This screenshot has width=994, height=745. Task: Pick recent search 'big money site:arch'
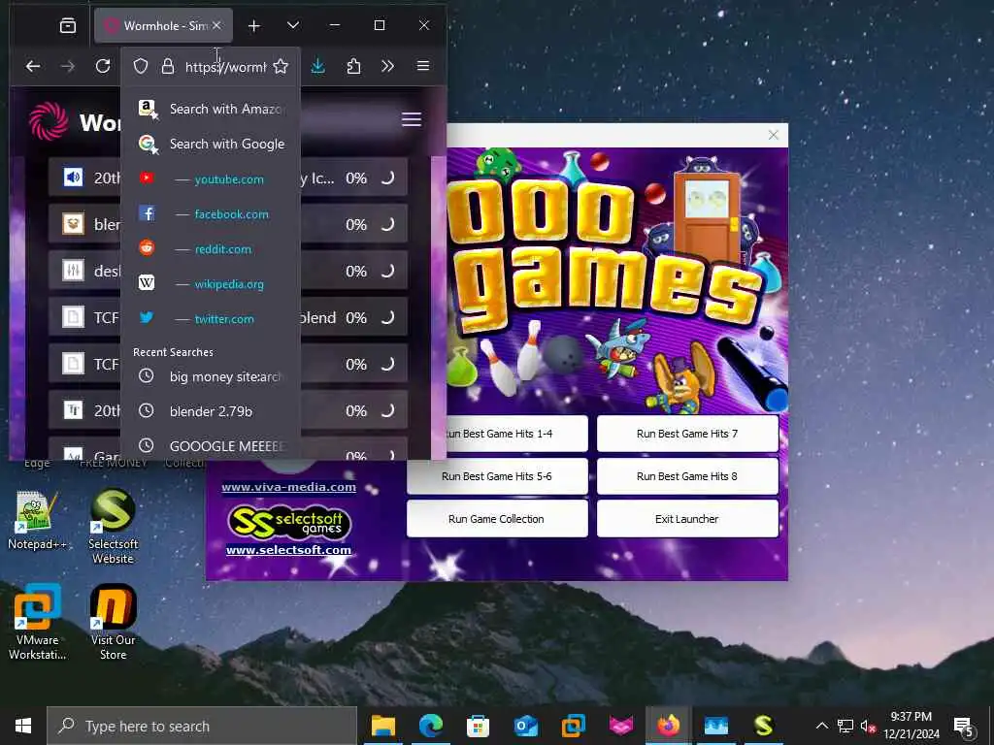(x=211, y=377)
